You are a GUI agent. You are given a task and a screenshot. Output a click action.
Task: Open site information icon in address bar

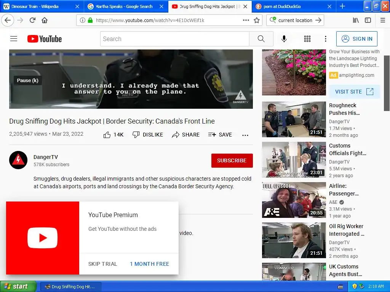click(x=82, y=20)
